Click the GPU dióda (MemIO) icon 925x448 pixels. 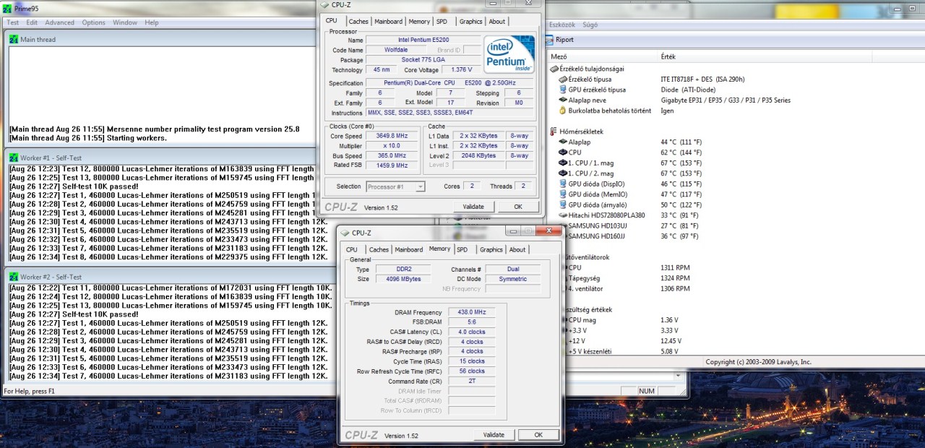coord(563,194)
